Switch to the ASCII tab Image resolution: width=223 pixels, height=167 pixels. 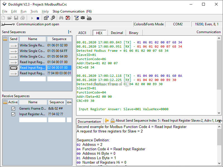(x=82, y=33)
